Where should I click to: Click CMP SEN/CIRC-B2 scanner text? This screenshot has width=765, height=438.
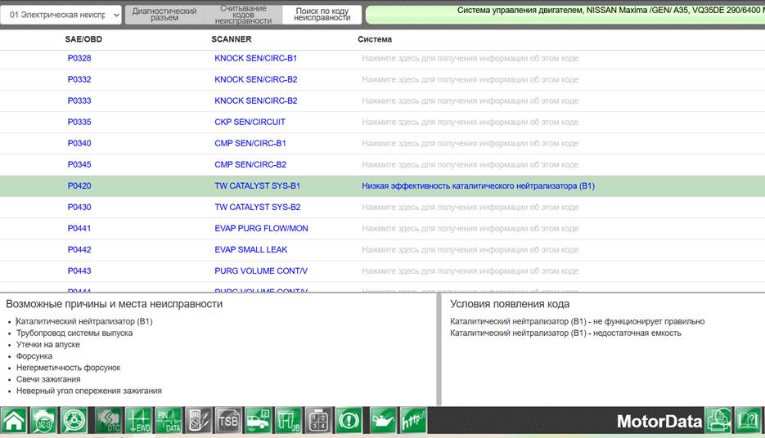[x=250, y=165]
